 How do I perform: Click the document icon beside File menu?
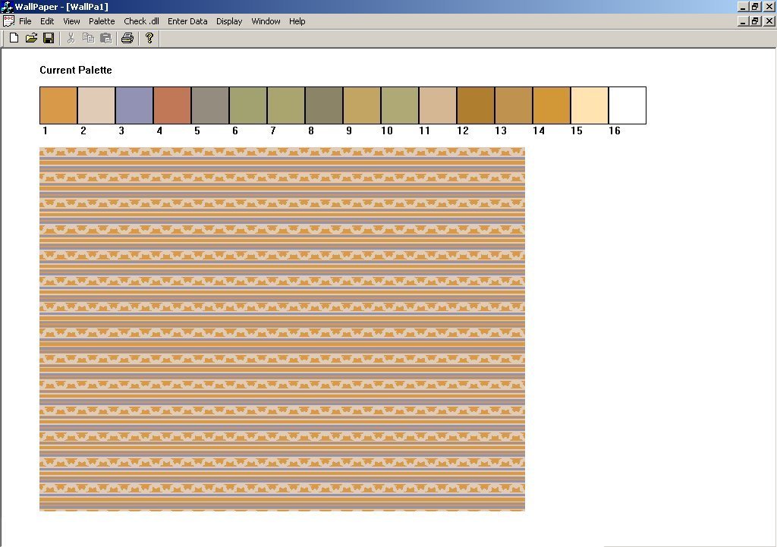(8, 20)
